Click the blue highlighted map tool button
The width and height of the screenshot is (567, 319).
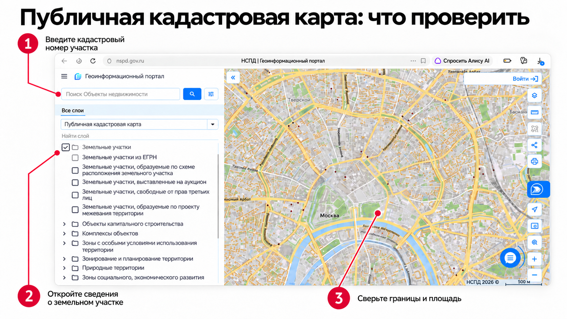[538, 189]
